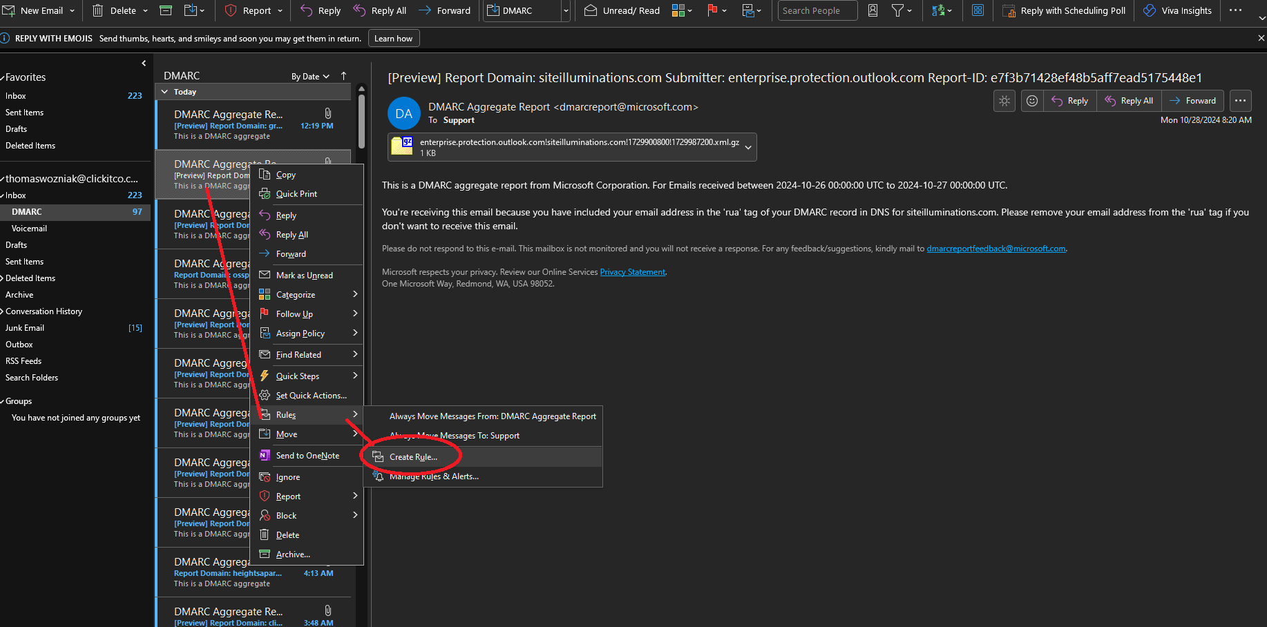Click the toolbar Reply All button
Image resolution: width=1267 pixels, height=627 pixels.
(379, 10)
